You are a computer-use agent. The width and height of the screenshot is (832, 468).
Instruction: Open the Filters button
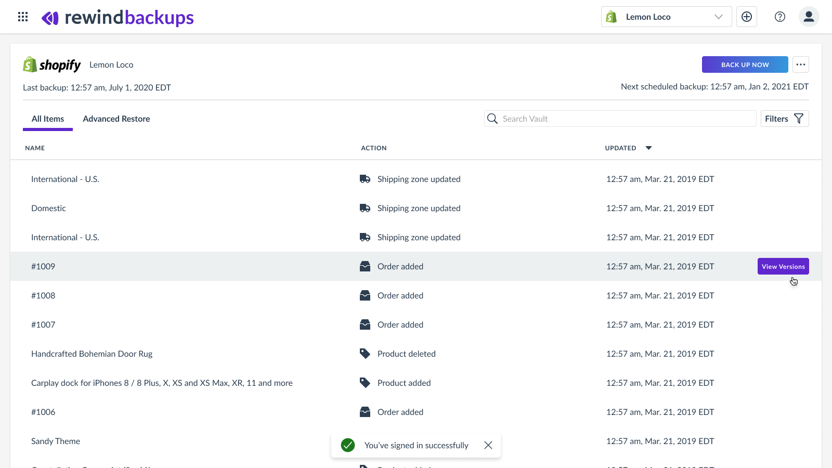[785, 119]
